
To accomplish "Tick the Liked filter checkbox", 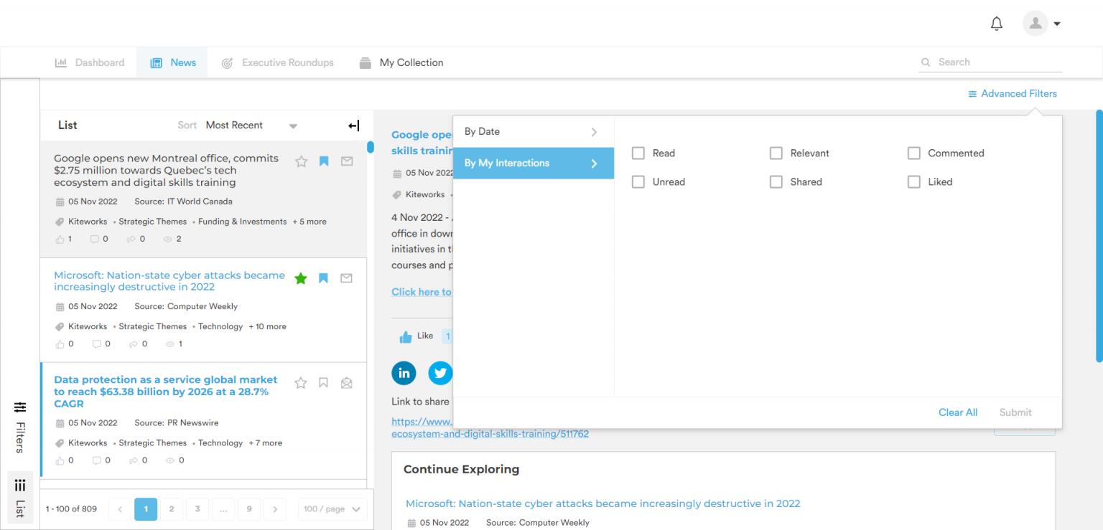I will pos(913,181).
